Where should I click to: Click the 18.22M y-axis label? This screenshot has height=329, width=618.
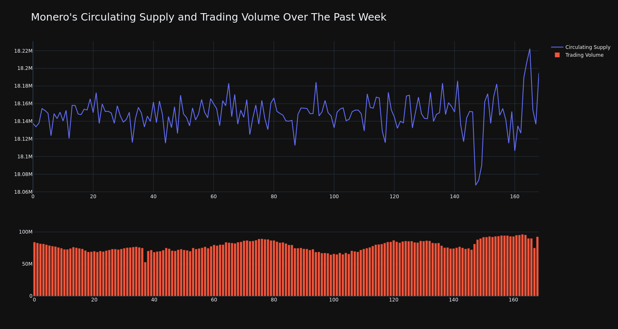(23, 51)
